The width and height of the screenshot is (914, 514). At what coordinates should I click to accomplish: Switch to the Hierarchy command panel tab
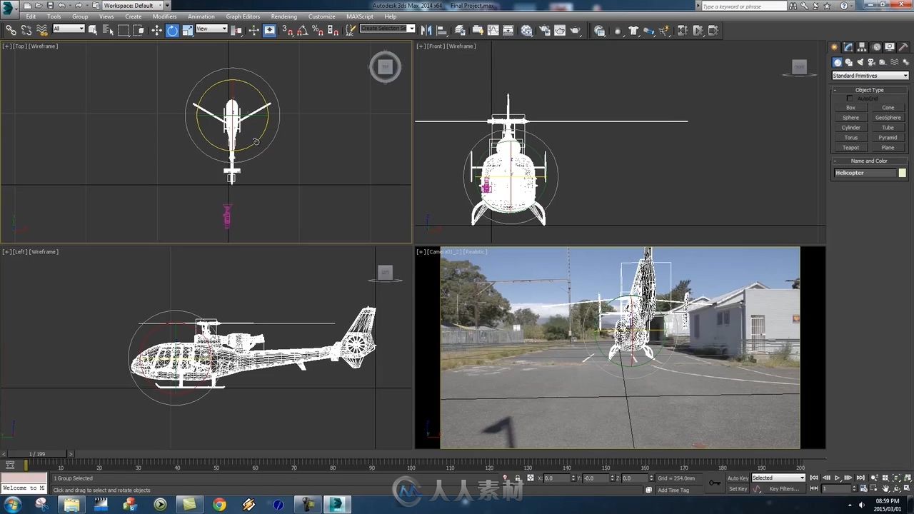pyautogui.click(x=862, y=47)
